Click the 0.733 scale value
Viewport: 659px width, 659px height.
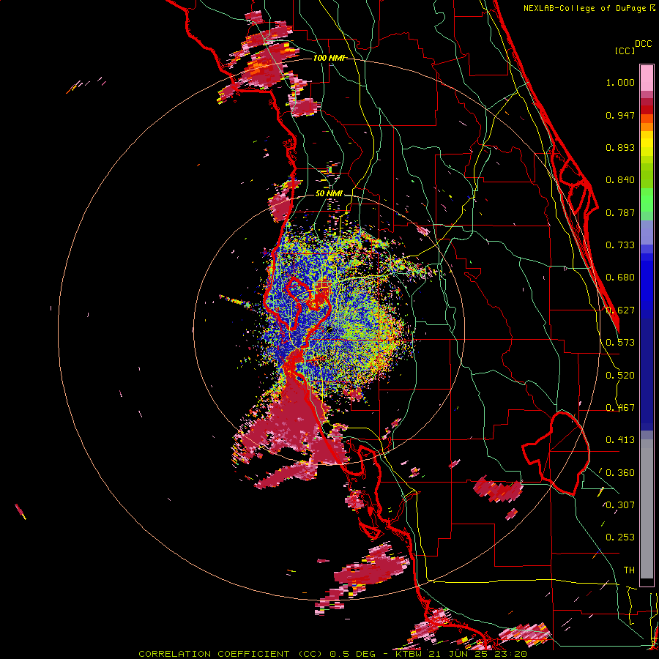click(620, 245)
